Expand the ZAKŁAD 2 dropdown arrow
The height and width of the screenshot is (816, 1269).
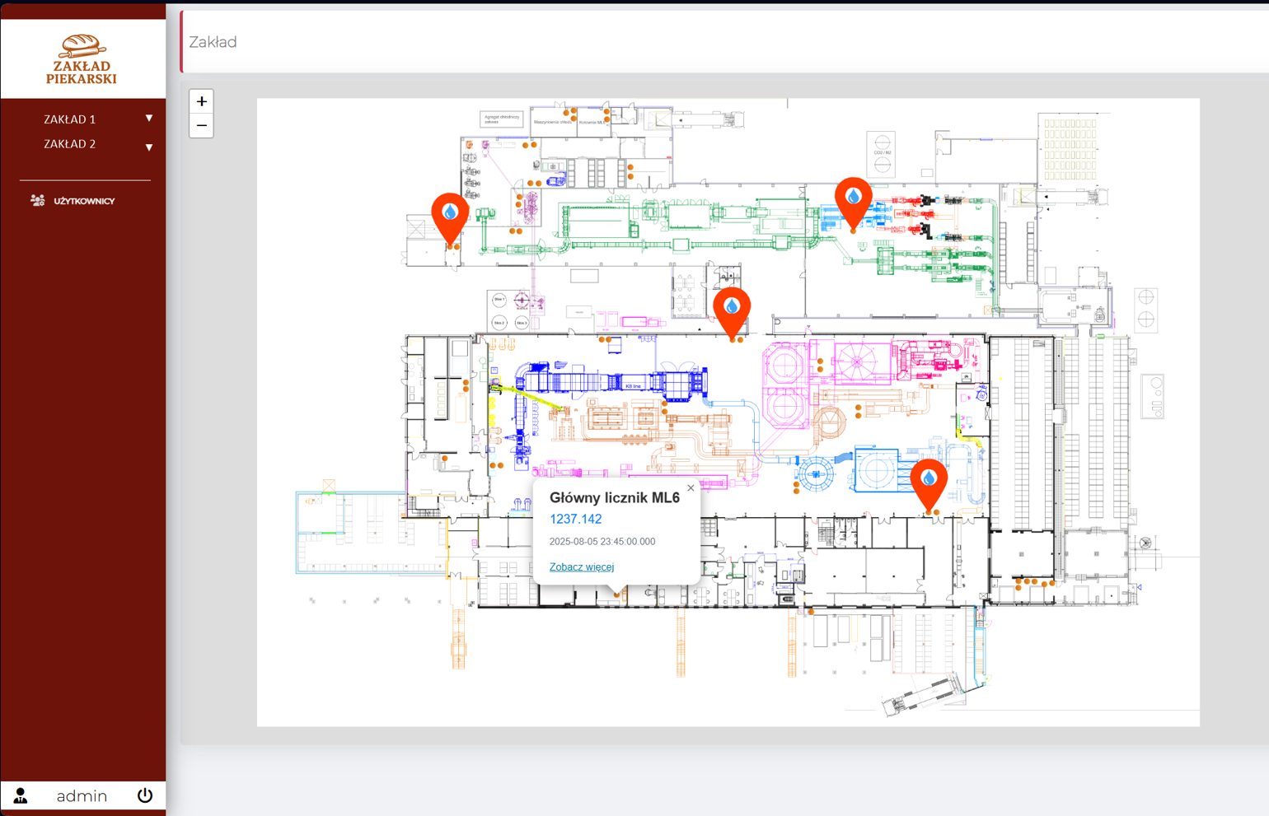coord(149,147)
